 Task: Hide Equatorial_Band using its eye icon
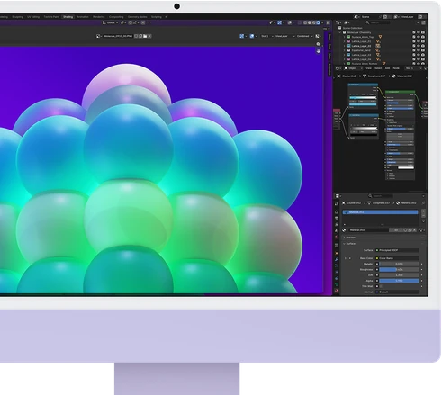click(419, 50)
